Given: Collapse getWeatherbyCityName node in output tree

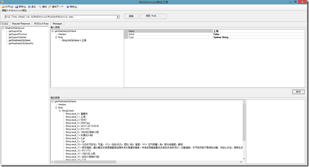Looking at the screenshot, I should (x=53, y=101).
